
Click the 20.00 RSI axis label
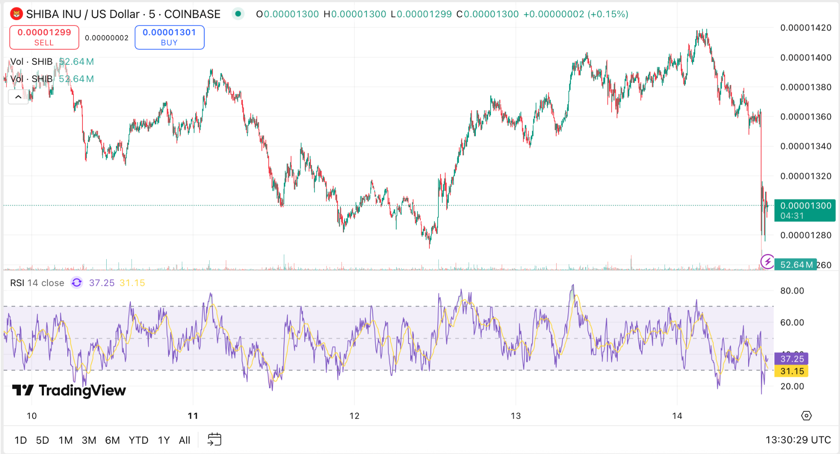click(x=792, y=386)
